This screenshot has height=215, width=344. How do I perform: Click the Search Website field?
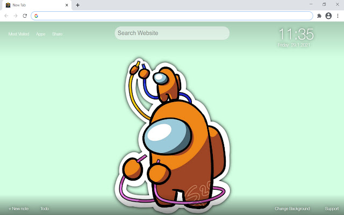(x=172, y=33)
